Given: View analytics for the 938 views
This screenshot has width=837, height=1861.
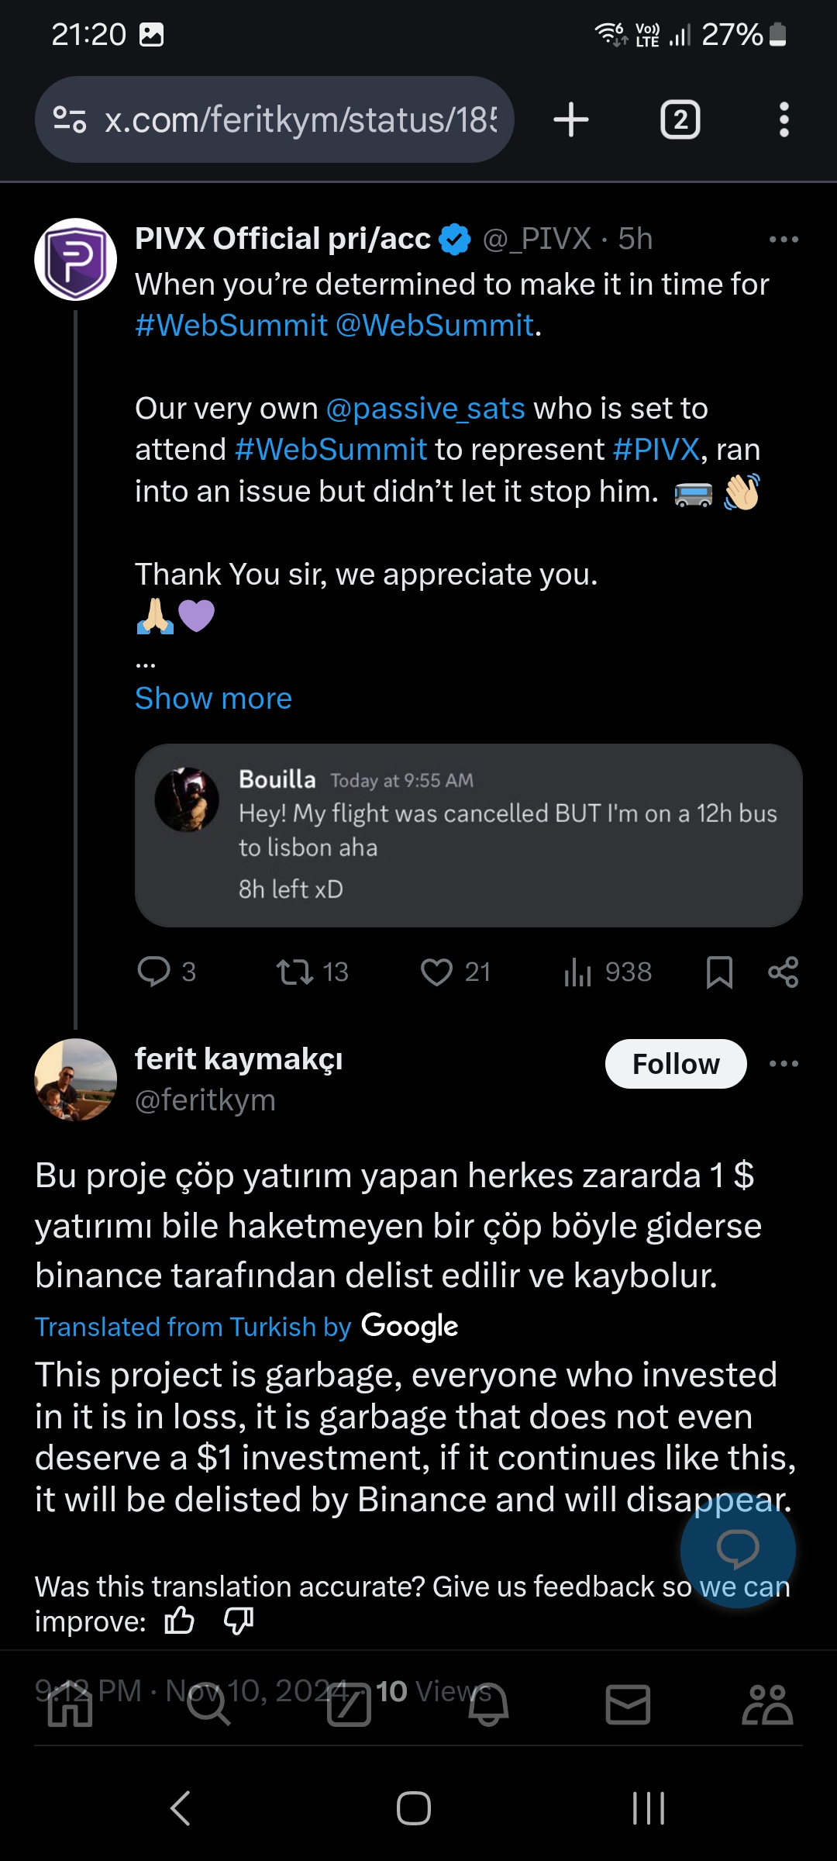Looking at the screenshot, I should 578,972.
